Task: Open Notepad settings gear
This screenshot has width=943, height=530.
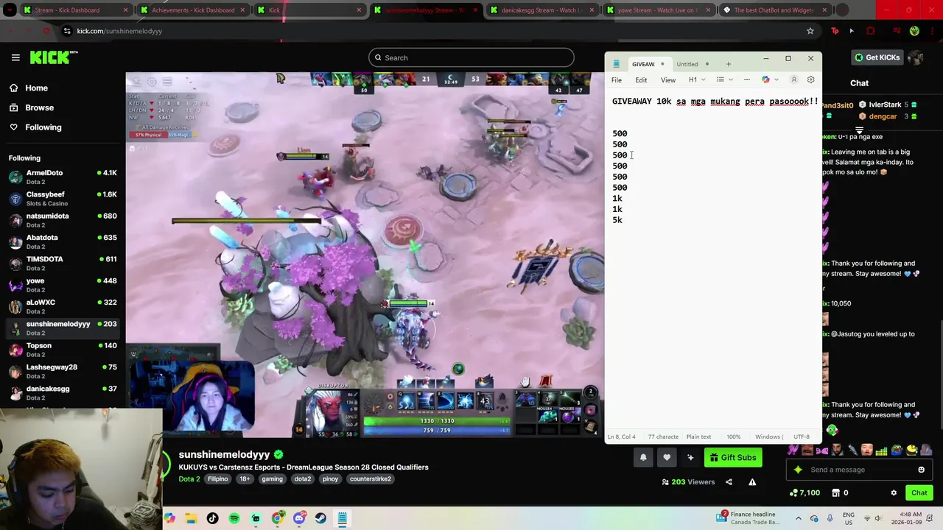Action: tap(810, 79)
